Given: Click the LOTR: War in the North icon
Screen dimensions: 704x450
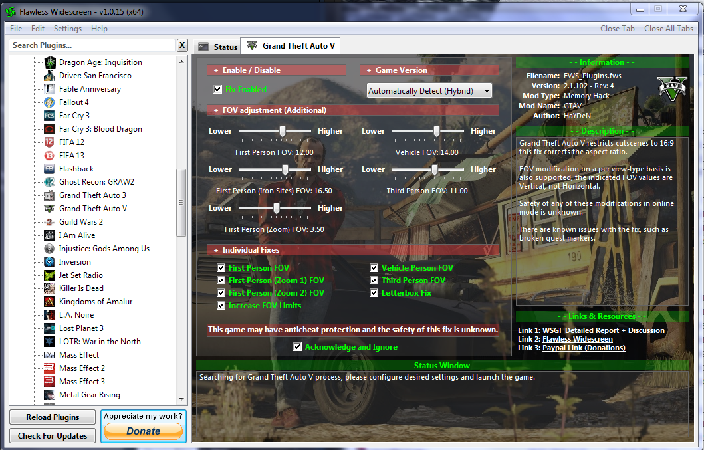Looking at the screenshot, I should [x=49, y=342].
